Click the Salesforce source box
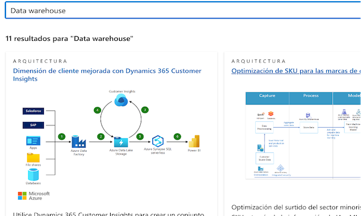Viewport: 361px width, 216px height. (33, 111)
